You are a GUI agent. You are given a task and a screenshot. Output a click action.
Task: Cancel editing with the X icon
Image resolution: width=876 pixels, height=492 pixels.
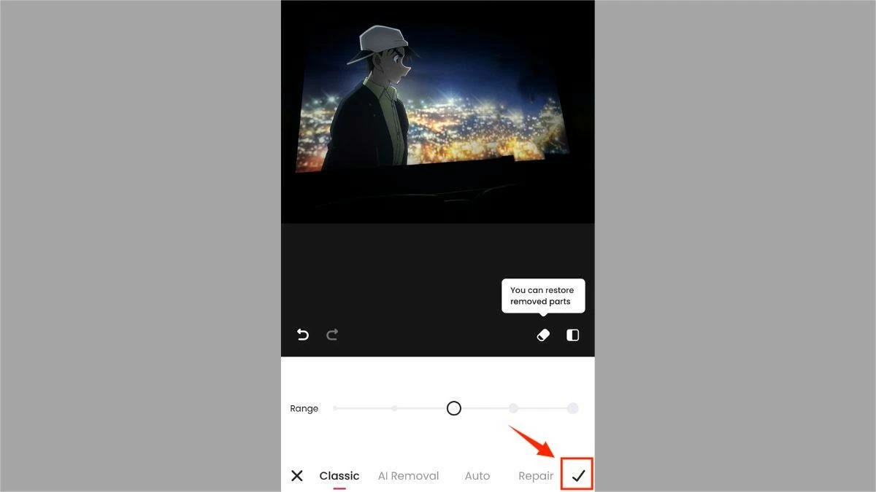297,476
